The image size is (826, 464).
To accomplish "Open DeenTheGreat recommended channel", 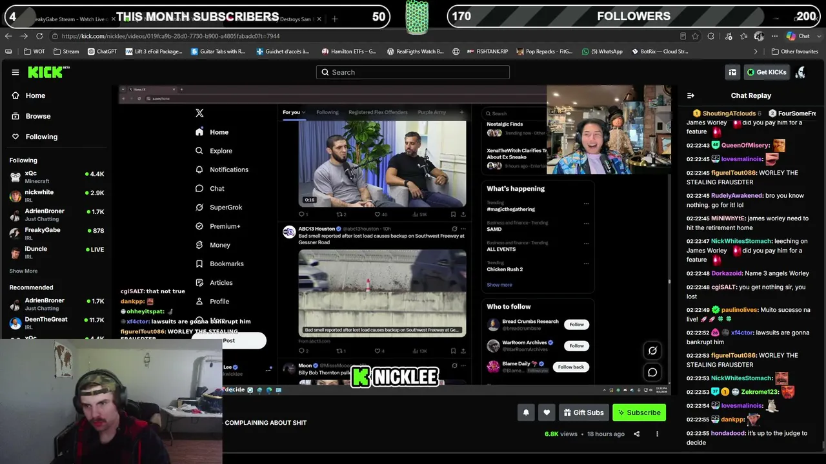I will tap(57, 322).
